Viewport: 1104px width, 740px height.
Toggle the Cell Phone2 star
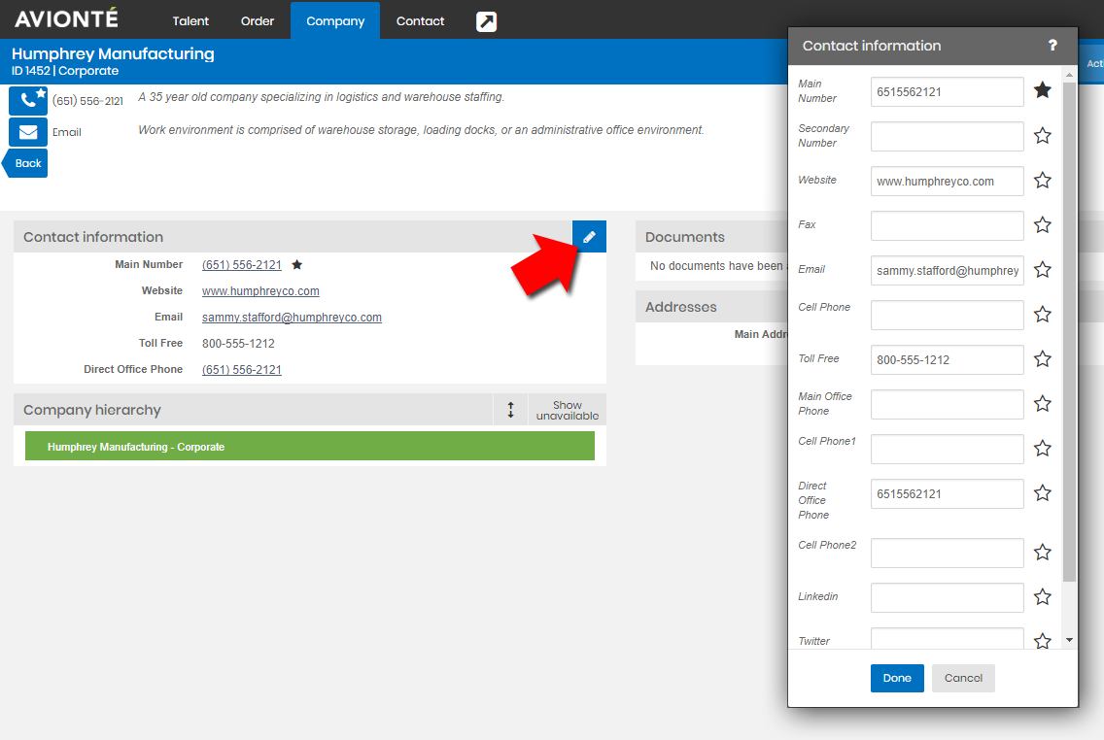coord(1043,553)
